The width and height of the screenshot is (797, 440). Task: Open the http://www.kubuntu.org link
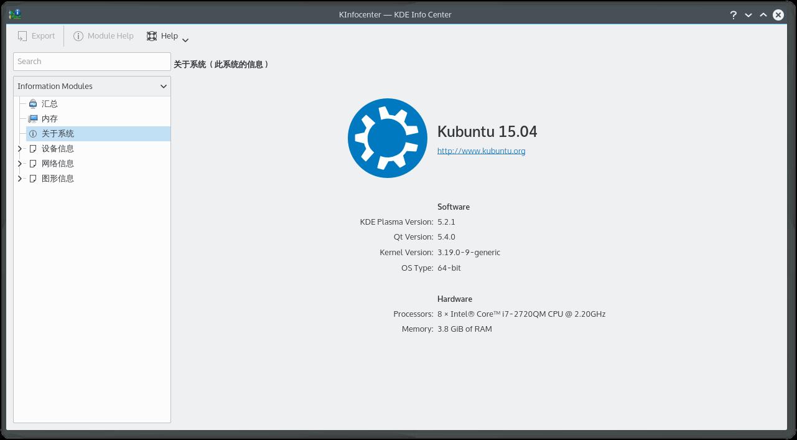pos(481,151)
